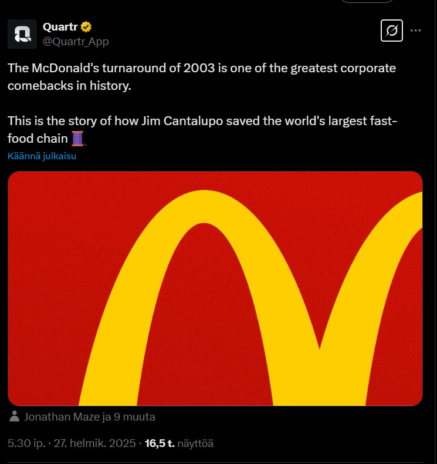The image size is (437, 464).
Task: Open the three-dot more options menu
Action: pyautogui.click(x=416, y=31)
